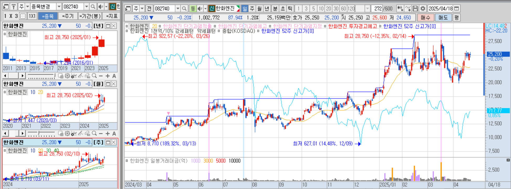Click the A text icon under the monthly mini chart
The height and width of the screenshot is (189, 511).
click(x=114, y=134)
